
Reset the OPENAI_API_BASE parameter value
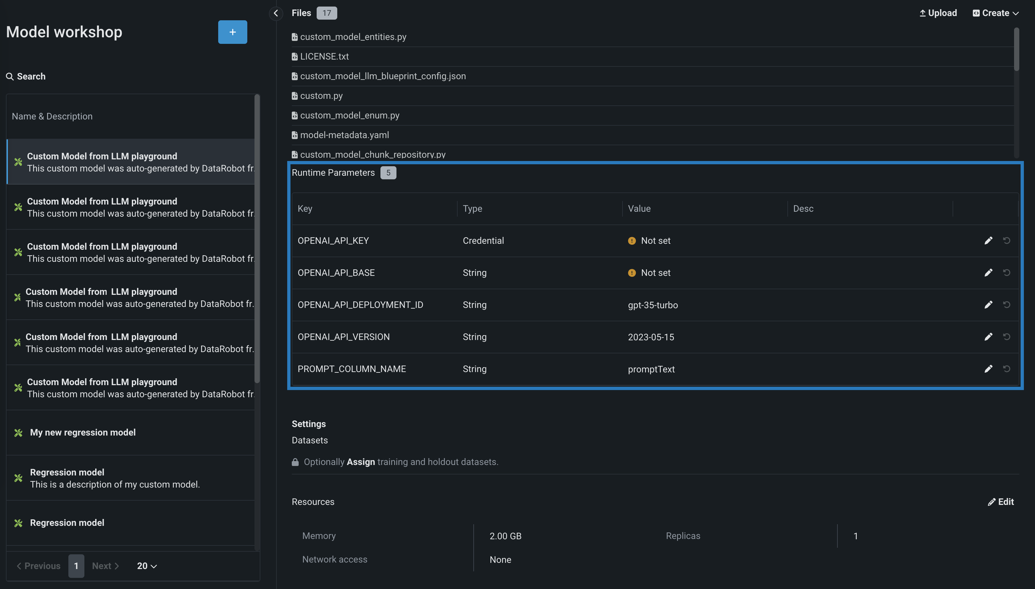point(1006,273)
